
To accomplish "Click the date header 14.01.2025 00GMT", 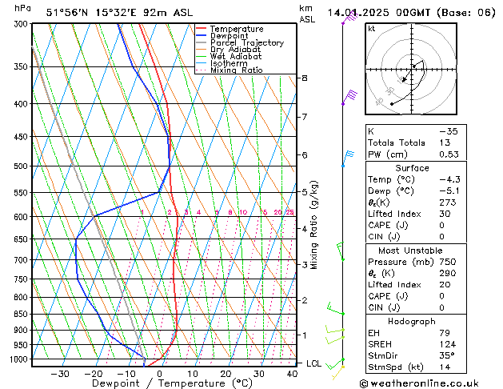I will pos(379,13).
